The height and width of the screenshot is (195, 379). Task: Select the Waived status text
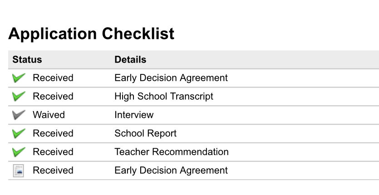click(49, 115)
